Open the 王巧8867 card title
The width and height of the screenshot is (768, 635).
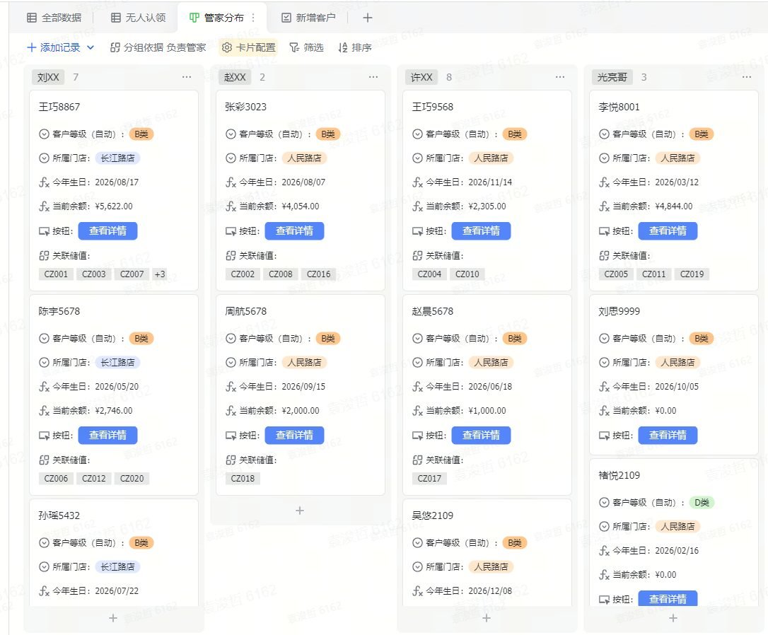59,107
